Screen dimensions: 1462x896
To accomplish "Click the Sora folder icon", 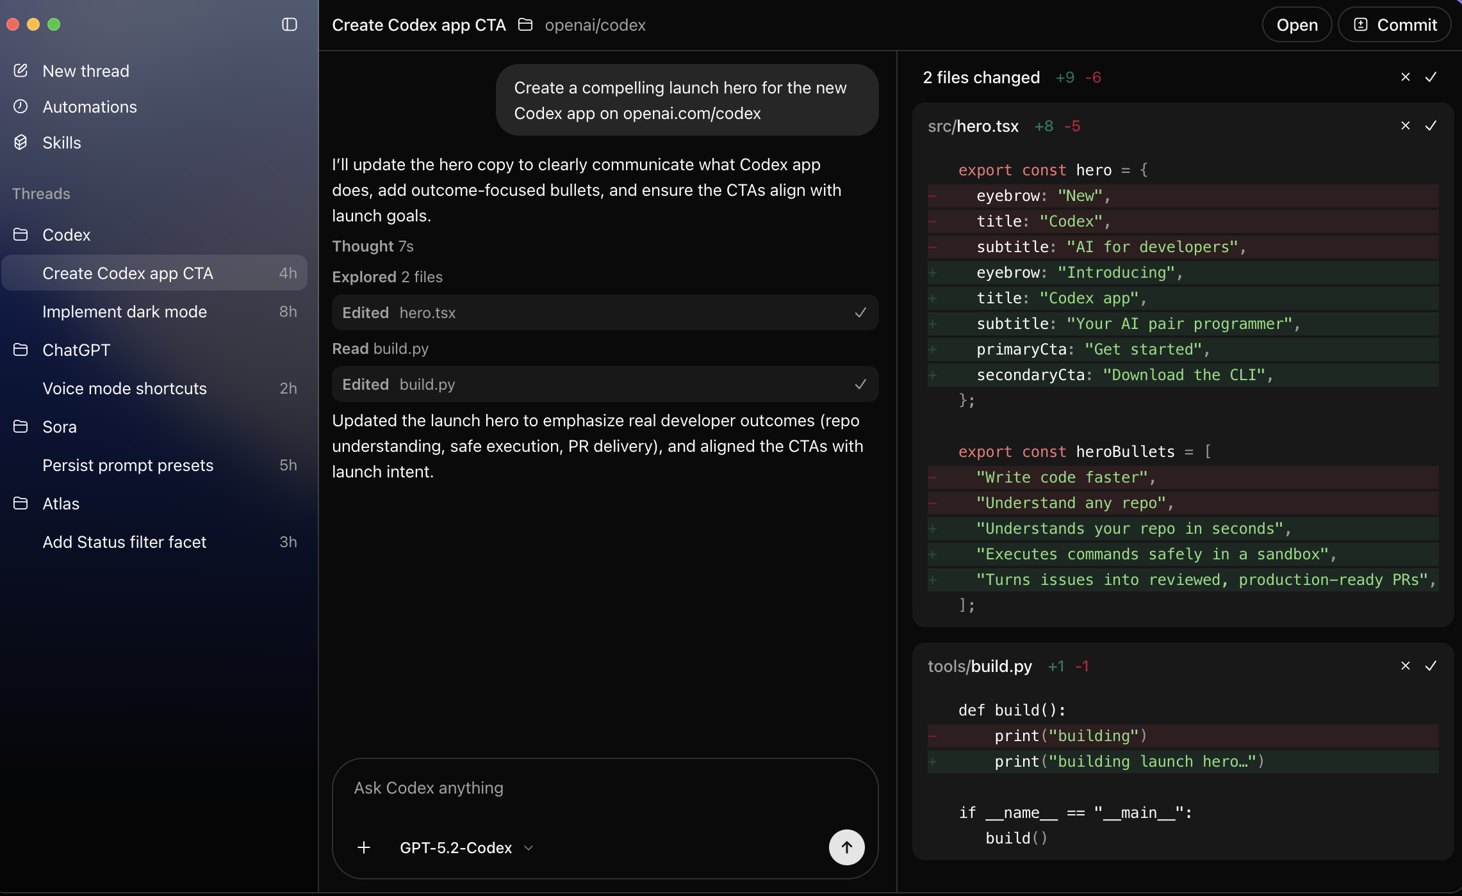I will coord(21,426).
